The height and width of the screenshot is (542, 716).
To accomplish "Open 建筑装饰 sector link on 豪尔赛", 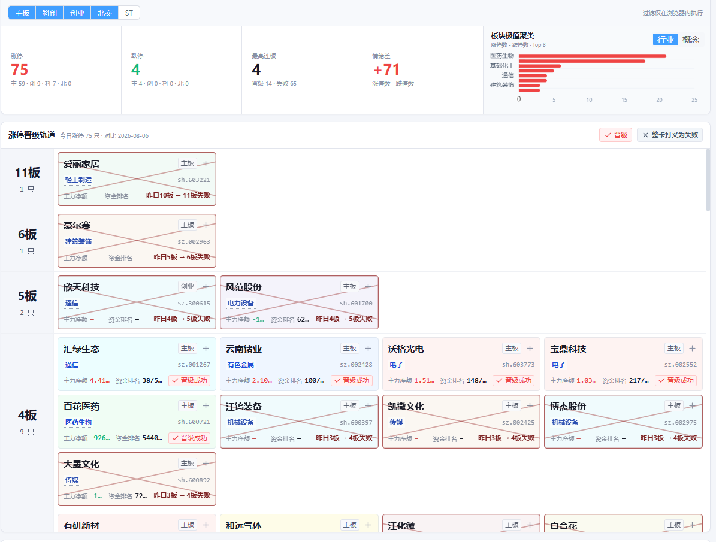I will pyautogui.click(x=78, y=241).
